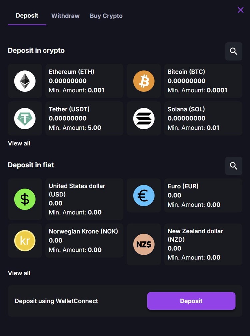Screen dimensions: 250x336
Task: Select the Deposit tab
Action: pos(27,16)
